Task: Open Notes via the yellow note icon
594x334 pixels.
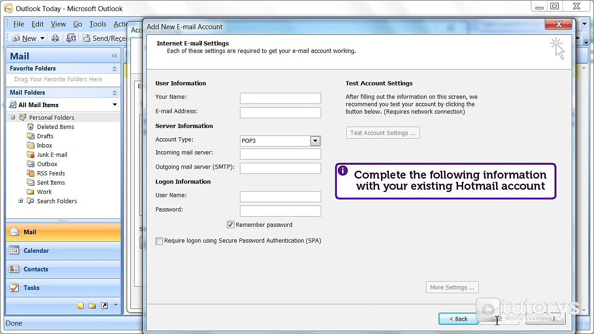Action: tap(80, 306)
